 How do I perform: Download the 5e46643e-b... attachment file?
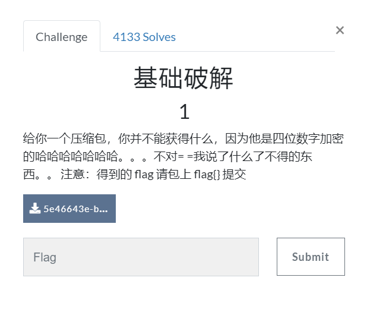click(69, 209)
